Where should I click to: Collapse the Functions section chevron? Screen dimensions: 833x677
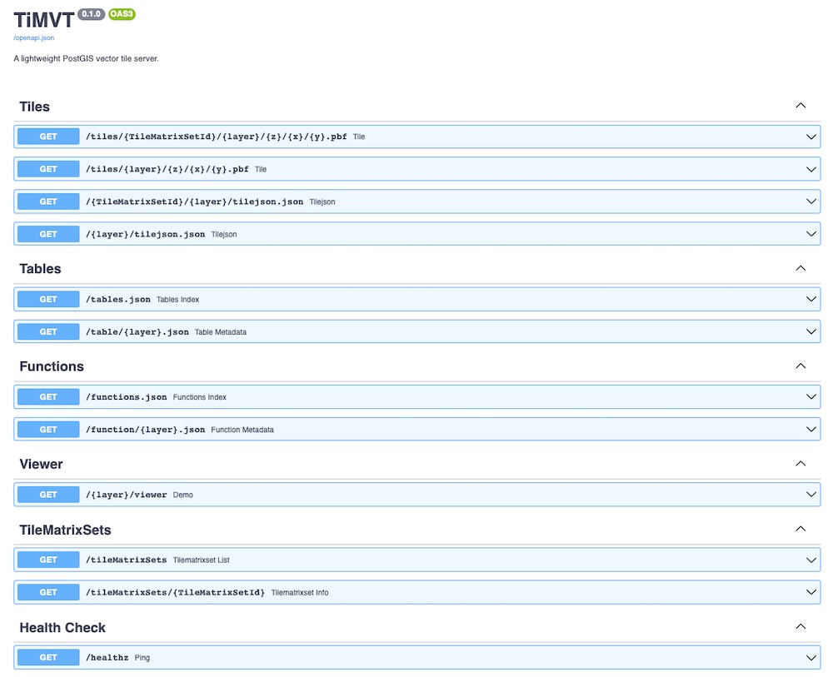(801, 366)
